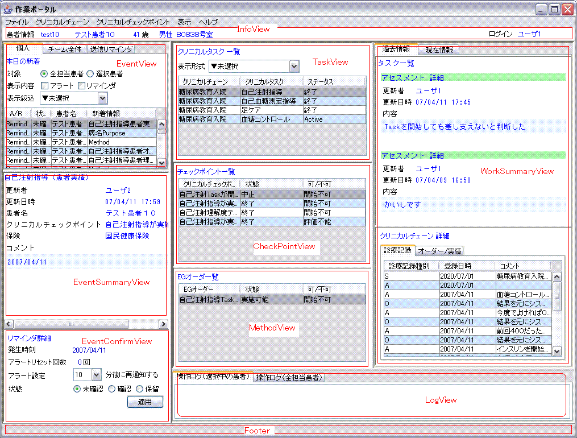Viewport: 577px width, 438px height.
Task: Select the 自己血糖測定指導 task row
Action: (x=272, y=101)
